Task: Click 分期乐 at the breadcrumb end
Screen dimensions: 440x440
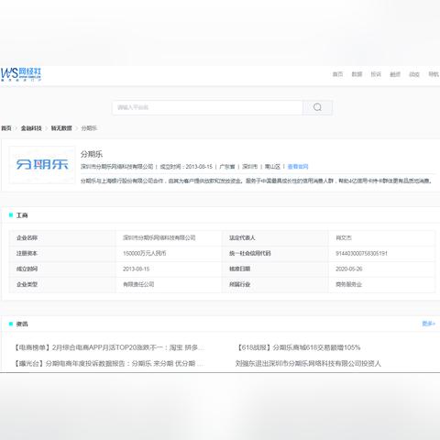Action: pos(89,128)
